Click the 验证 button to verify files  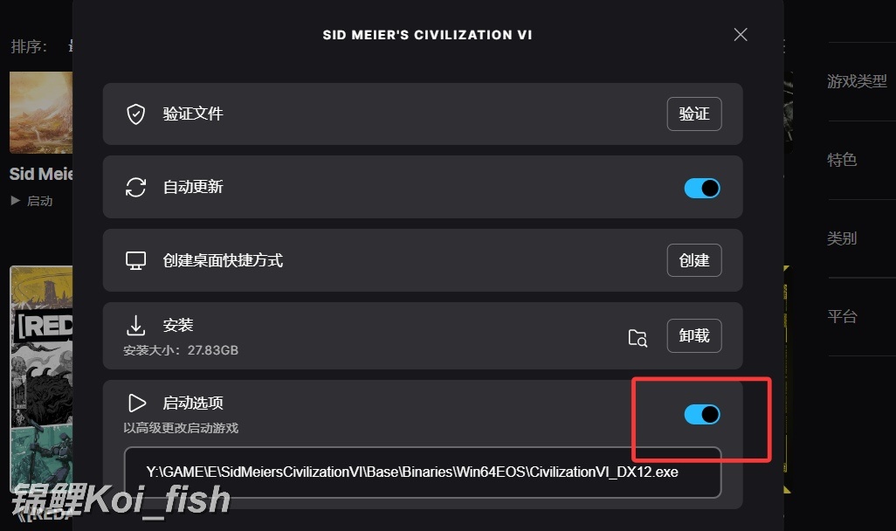(693, 114)
